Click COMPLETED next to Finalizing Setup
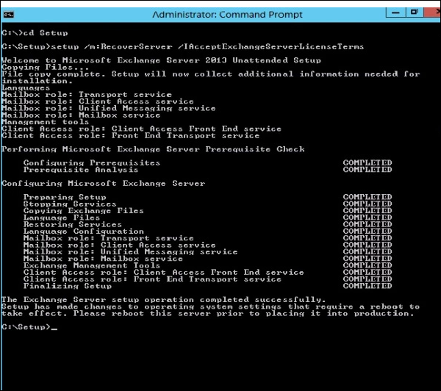 pos(367,286)
